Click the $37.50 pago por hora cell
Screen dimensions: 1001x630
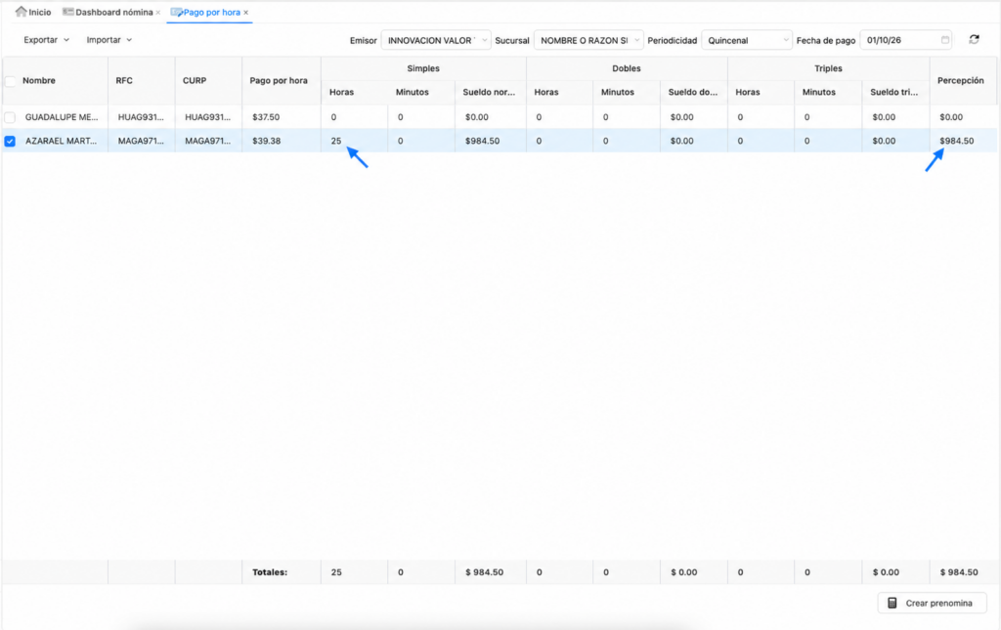coord(282,117)
